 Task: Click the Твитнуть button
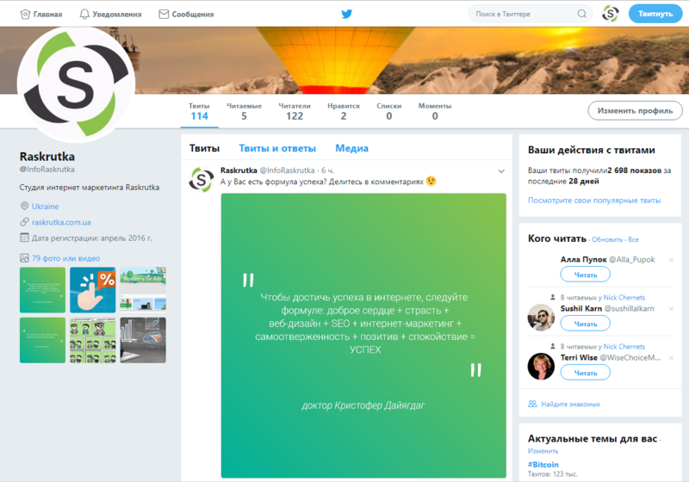tap(655, 14)
